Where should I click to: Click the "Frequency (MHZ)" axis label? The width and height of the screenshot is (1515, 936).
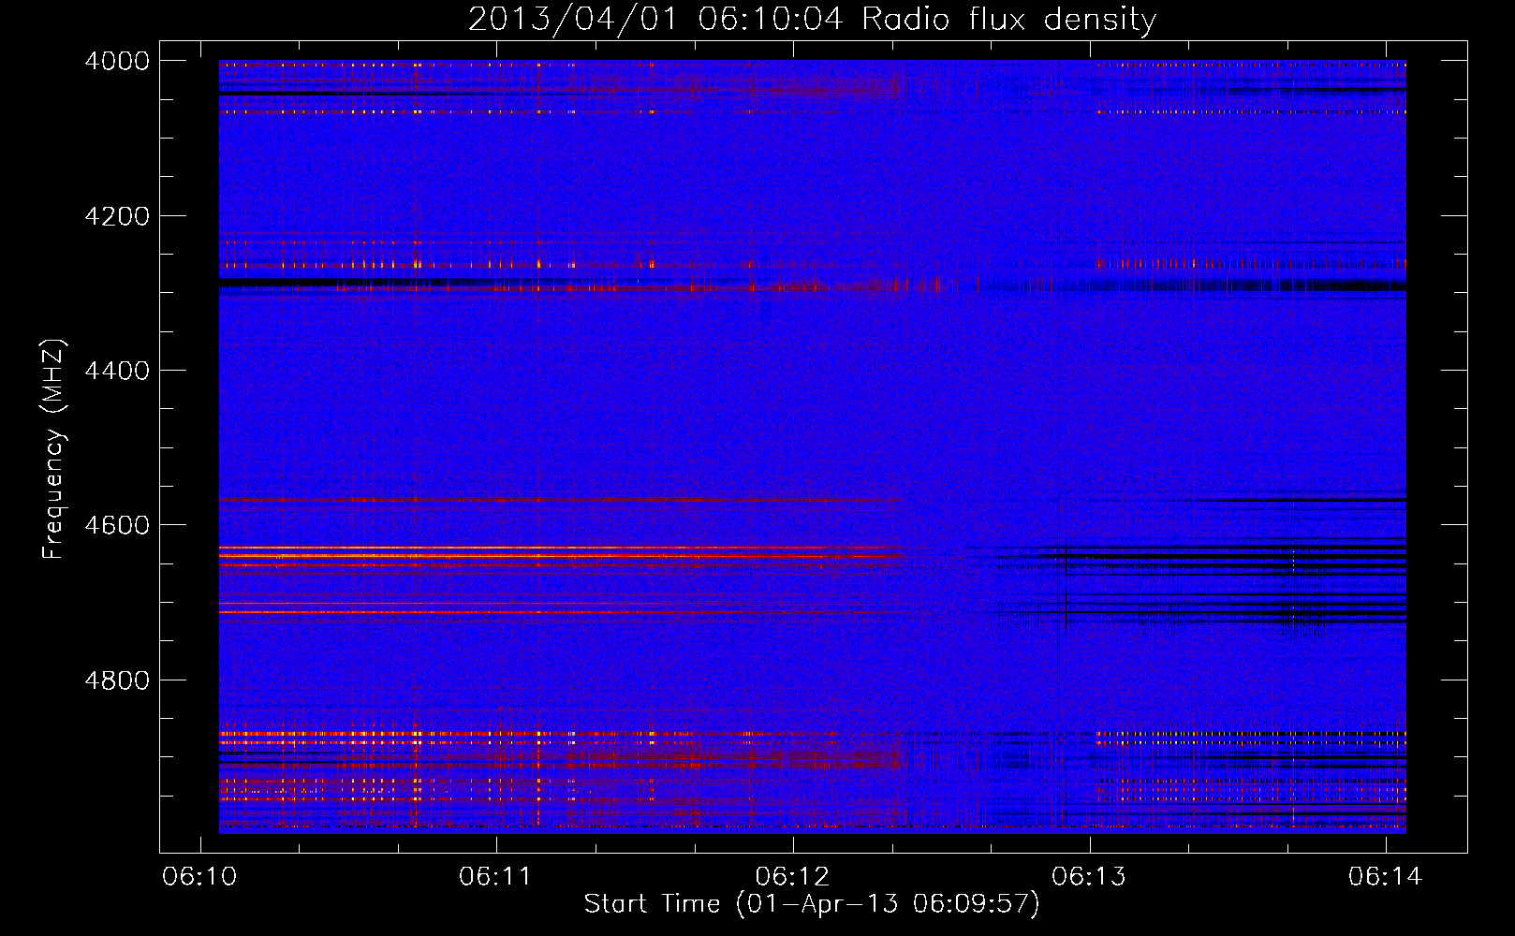[x=54, y=449]
